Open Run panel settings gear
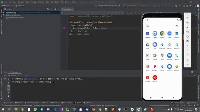This screenshot has width=200, height=112. (x=192, y=72)
